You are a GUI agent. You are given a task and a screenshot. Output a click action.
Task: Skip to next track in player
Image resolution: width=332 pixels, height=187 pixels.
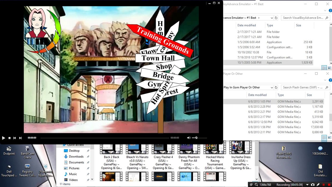(x=20, y=138)
